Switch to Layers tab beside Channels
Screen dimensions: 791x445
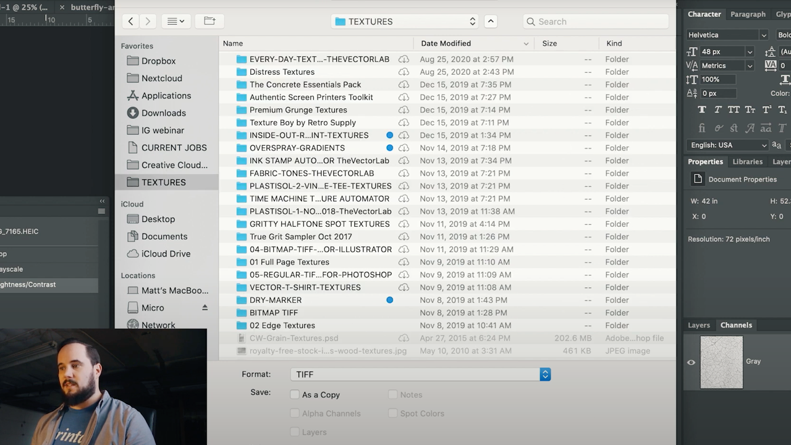(699, 325)
